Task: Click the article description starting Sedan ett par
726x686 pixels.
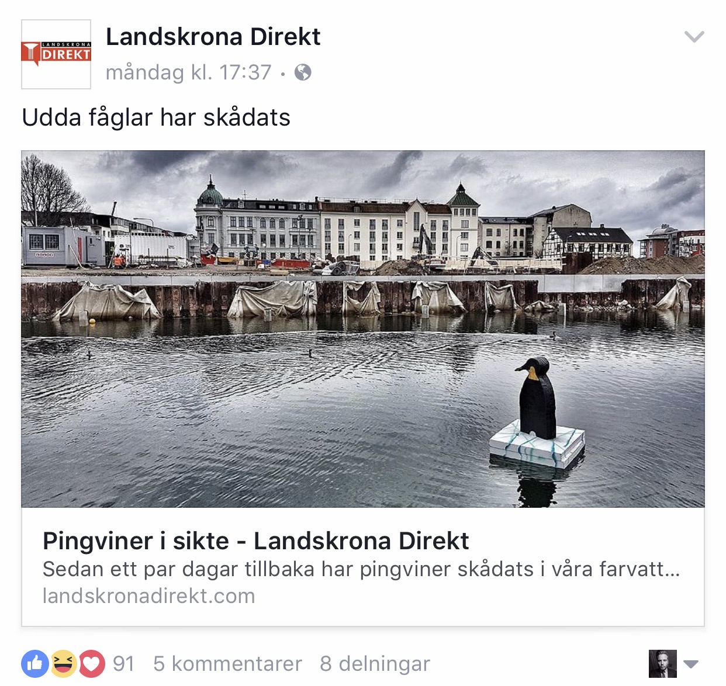Action: (361, 569)
